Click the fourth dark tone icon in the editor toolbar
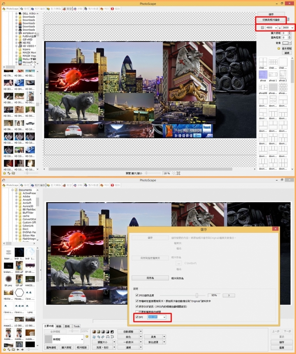The width and height of the screenshot is (296, 354). click(x=107, y=332)
